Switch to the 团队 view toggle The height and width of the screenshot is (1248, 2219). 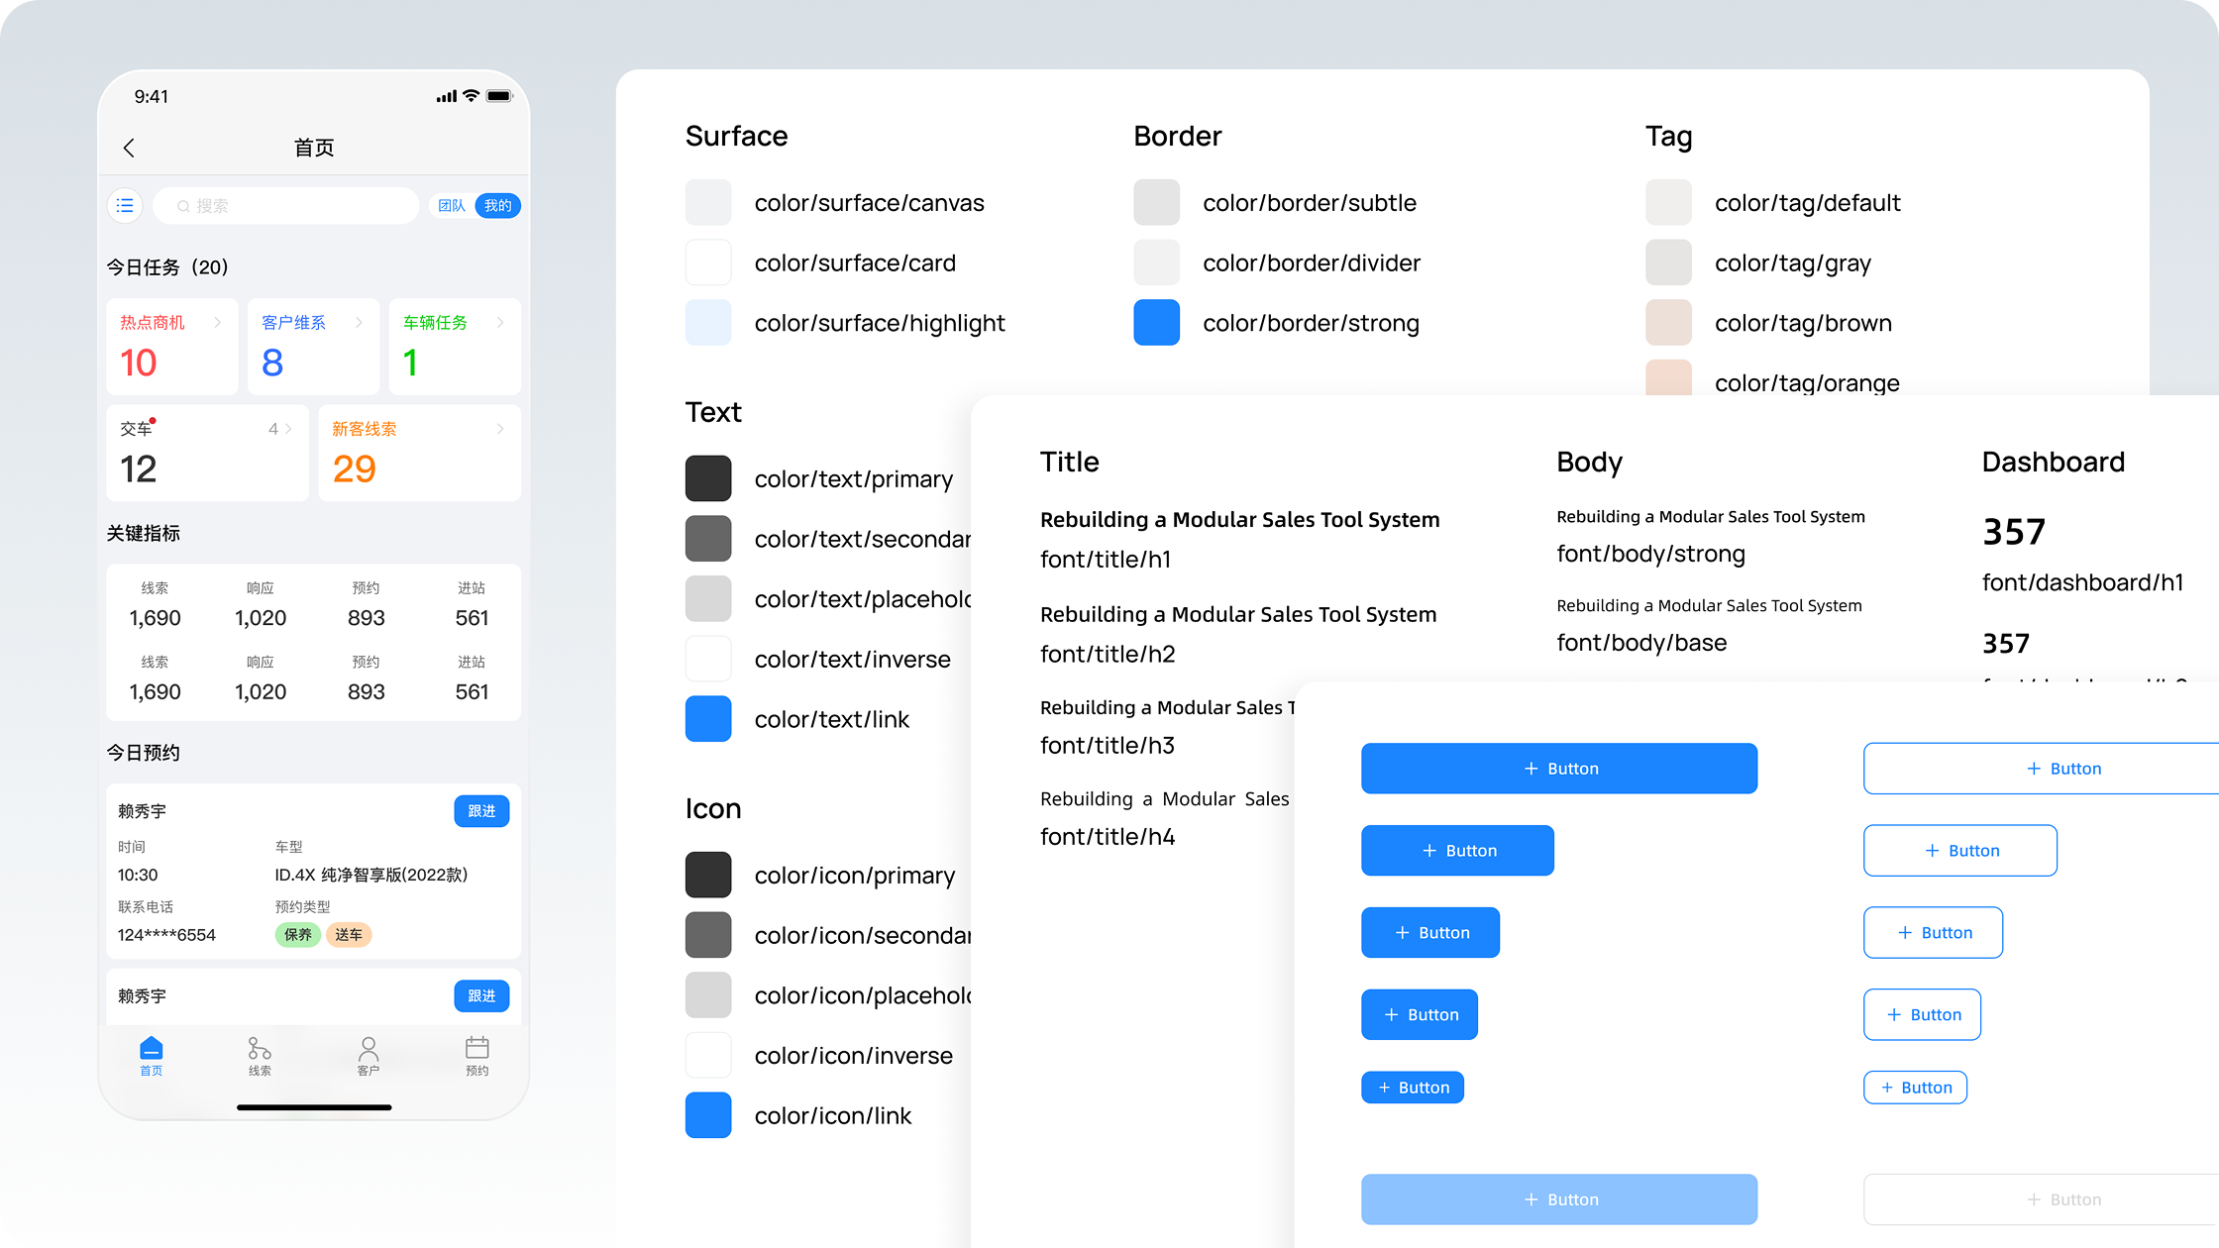click(451, 205)
